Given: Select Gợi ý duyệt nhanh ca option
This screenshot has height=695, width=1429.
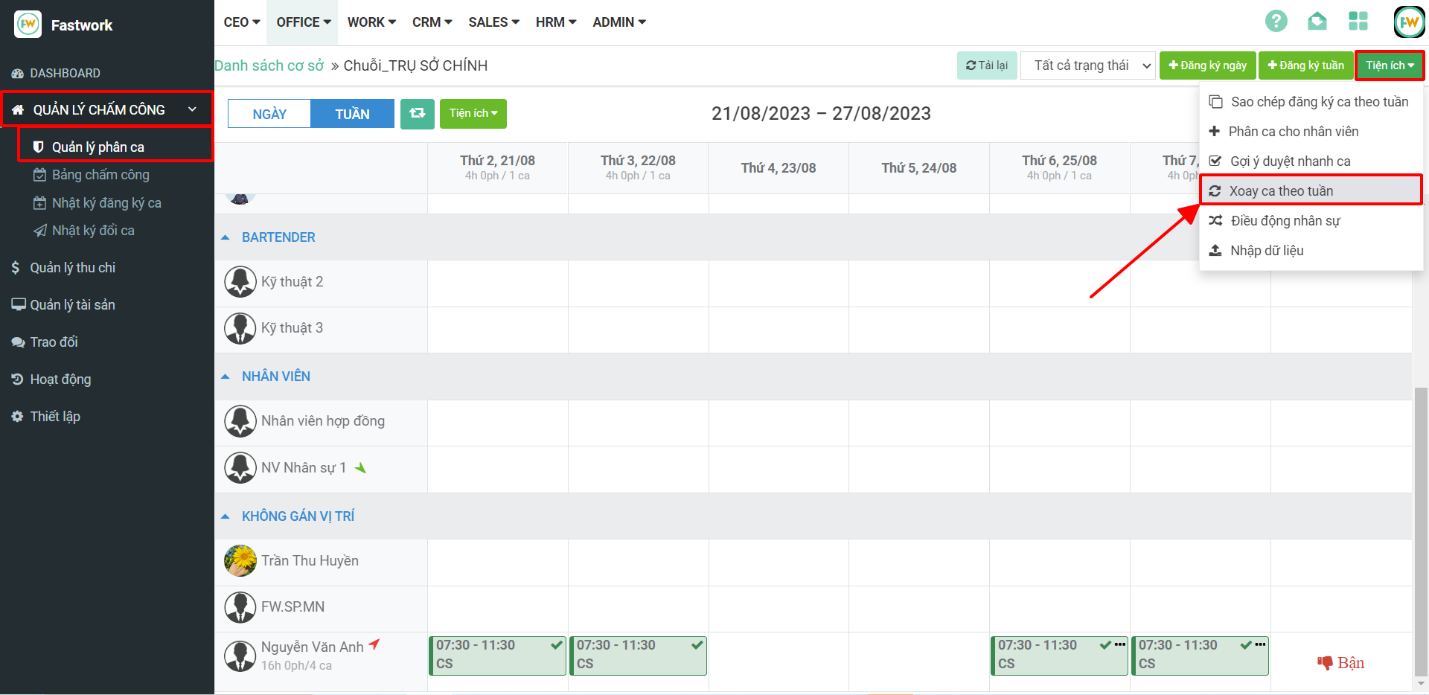Looking at the screenshot, I should click(x=1290, y=161).
